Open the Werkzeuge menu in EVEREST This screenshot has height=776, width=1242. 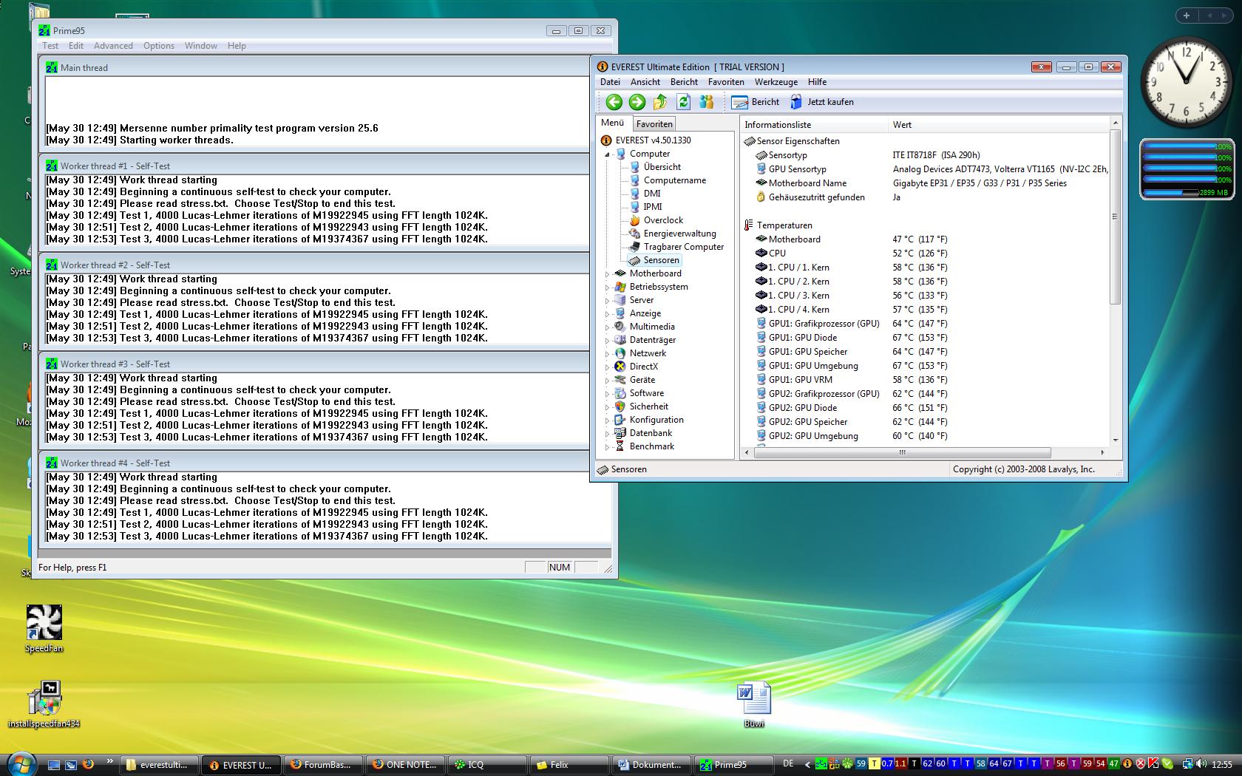pos(776,82)
